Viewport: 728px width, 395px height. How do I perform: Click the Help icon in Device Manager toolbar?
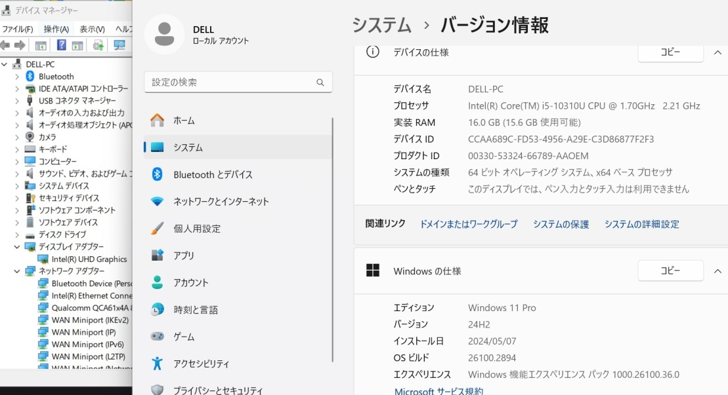coord(61,45)
